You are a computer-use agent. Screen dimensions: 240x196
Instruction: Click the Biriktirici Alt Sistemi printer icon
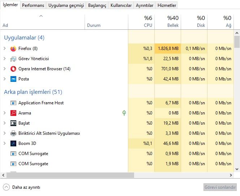(13, 133)
